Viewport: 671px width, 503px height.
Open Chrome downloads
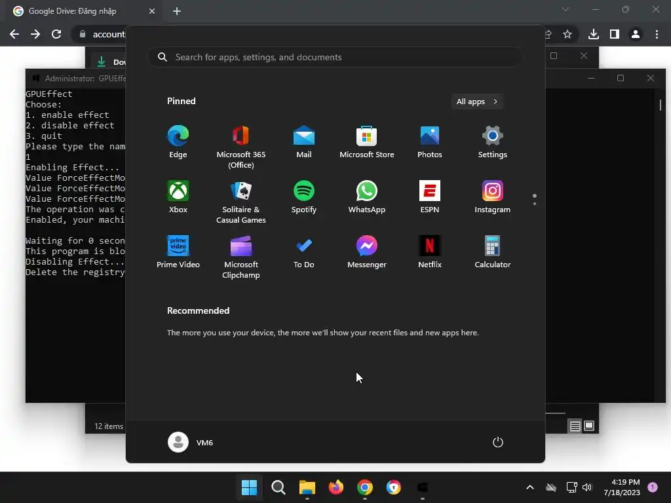click(594, 34)
